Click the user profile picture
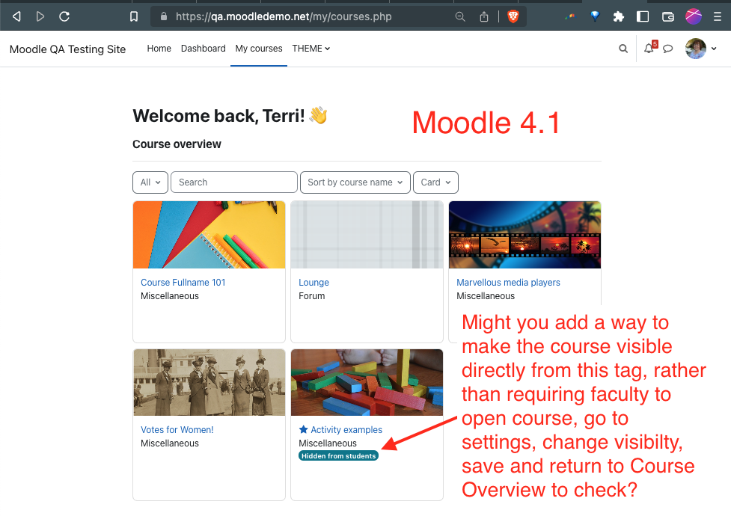731x516 pixels. [696, 49]
